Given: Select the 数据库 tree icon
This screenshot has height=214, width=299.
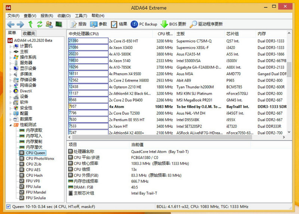Looking at the screenshot, I should coord(16,119).
